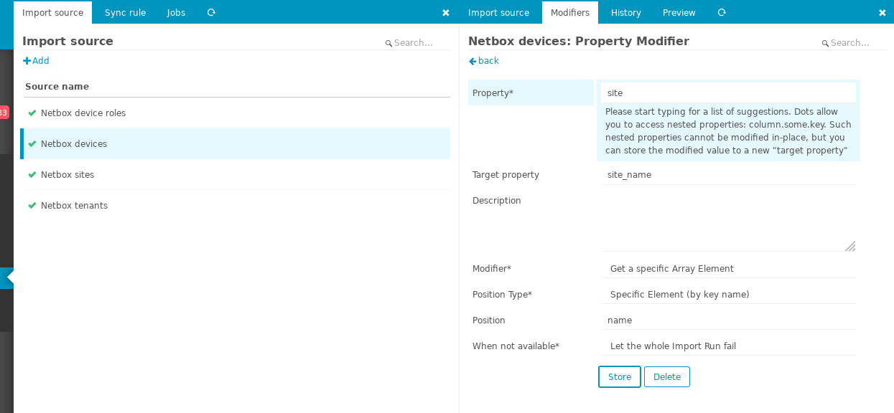Viewport: 894px width, 413px height.
Task: Open Netbox tenants source
Action: tap(74, 206)
